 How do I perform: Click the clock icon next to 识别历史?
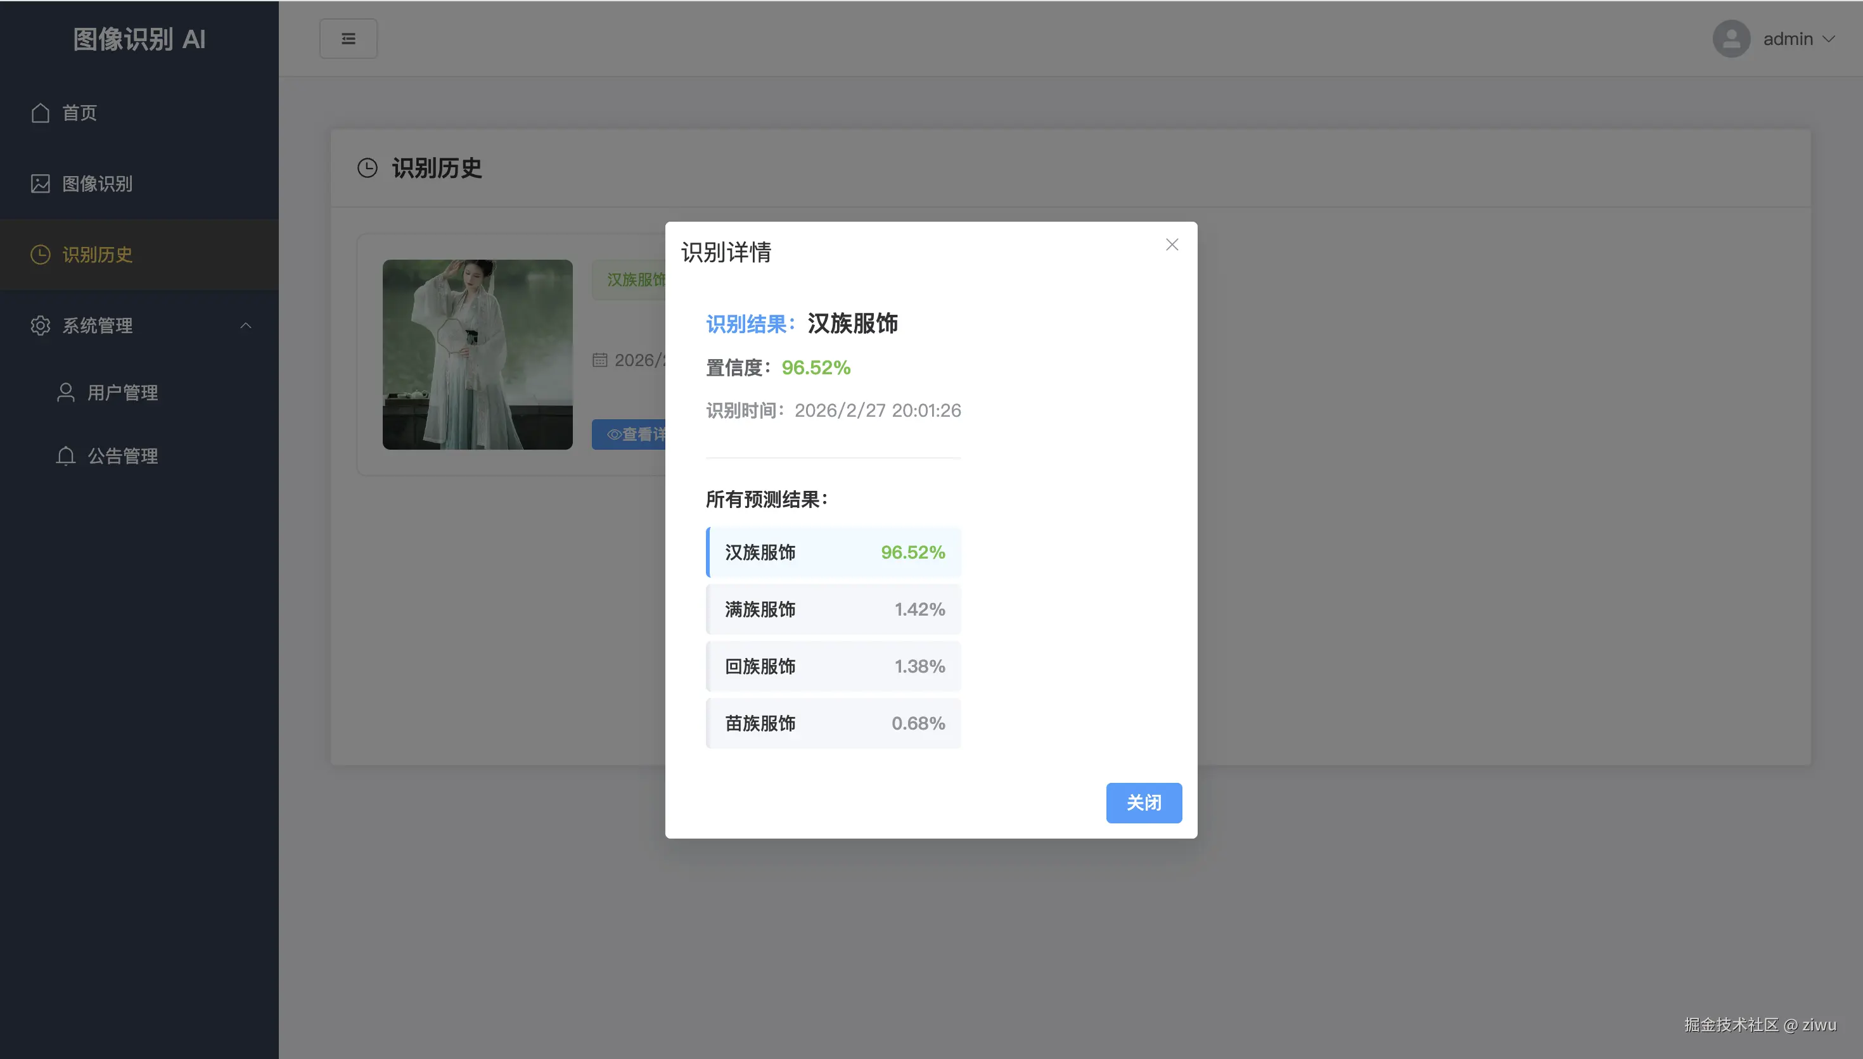coord(40,255)
